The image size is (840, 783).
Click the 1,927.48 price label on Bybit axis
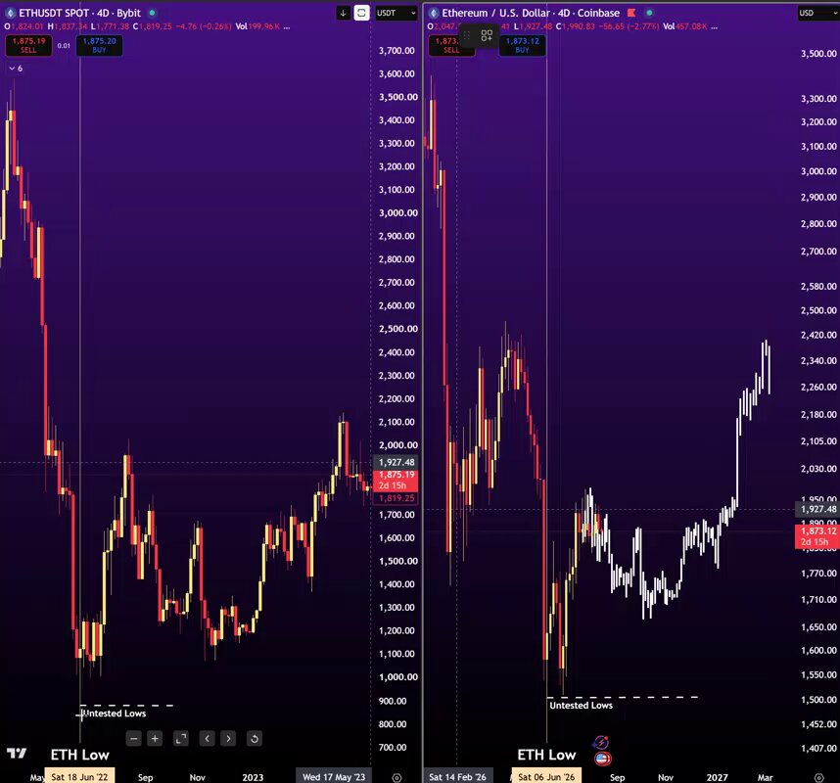(397, 462)
